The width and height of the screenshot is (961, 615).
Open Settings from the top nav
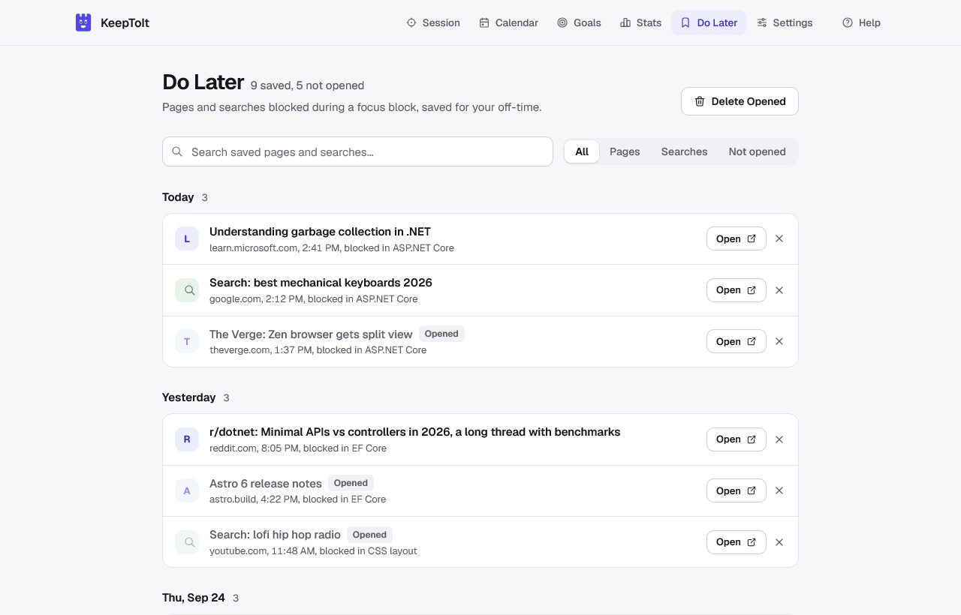click(x=785, y=22)
